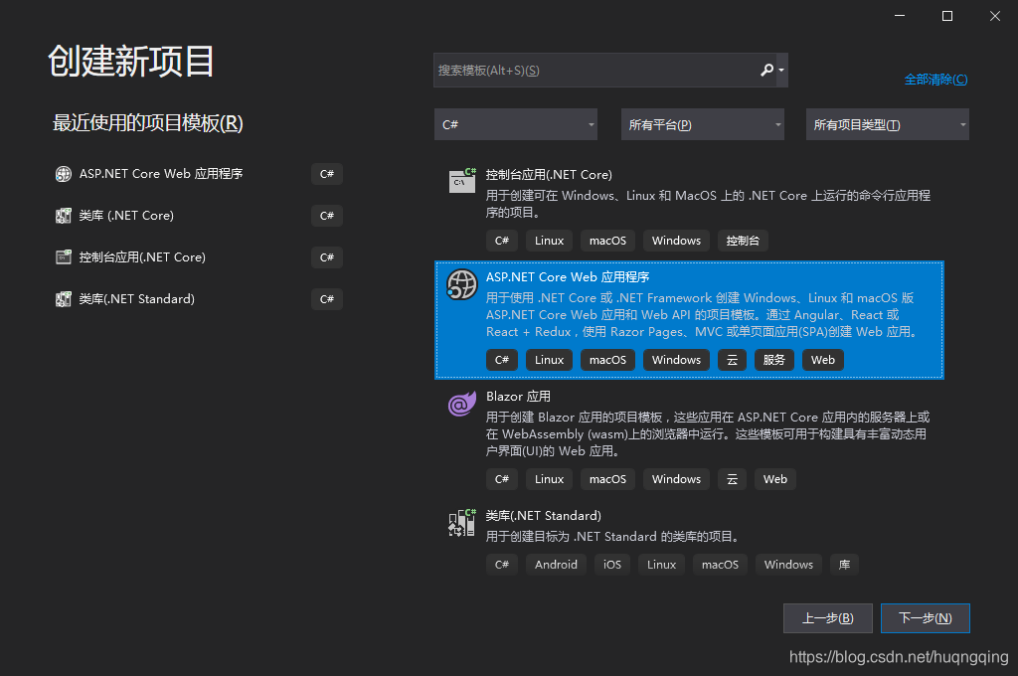Open the 所有项目类型 project type dropdown

(x=888, y=124)
